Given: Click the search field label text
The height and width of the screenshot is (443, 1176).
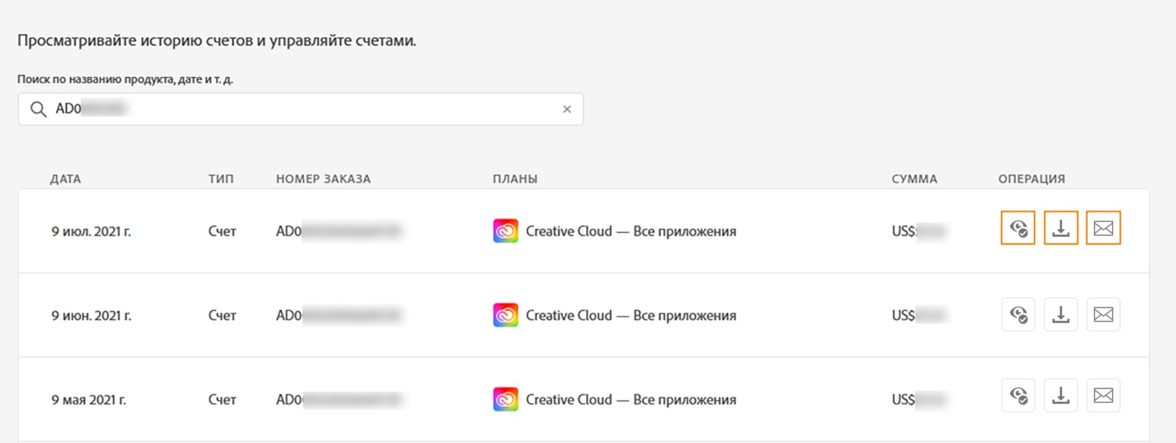Looking at the screenshot, I should click(125, 80).
